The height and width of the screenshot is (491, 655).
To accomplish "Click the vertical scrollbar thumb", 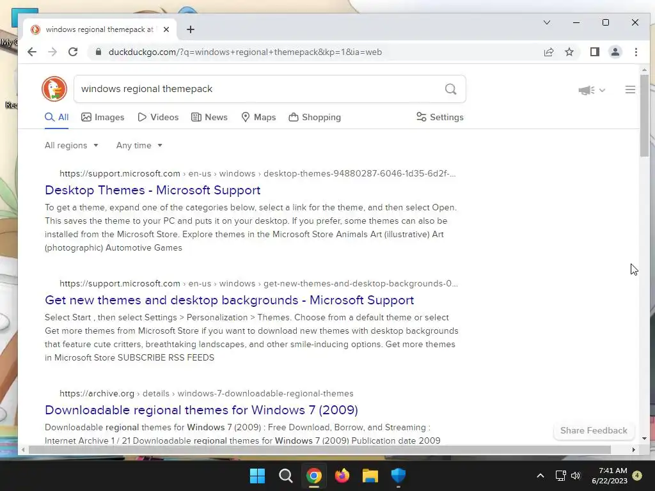I will tap(644, 116).
